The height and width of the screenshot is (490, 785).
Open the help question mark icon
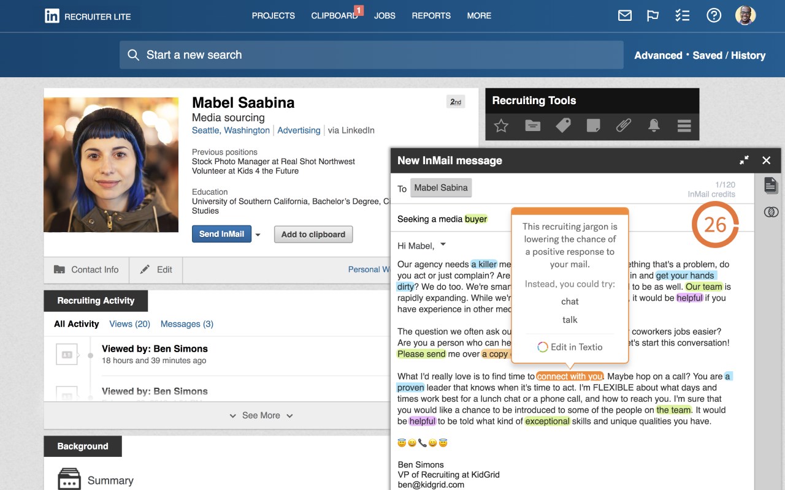point(714,16)
